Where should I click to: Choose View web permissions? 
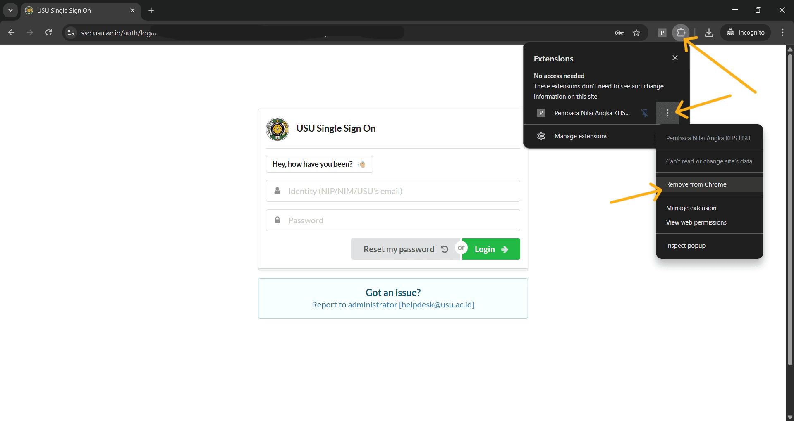pyautogui.click(x=710, y=222)
